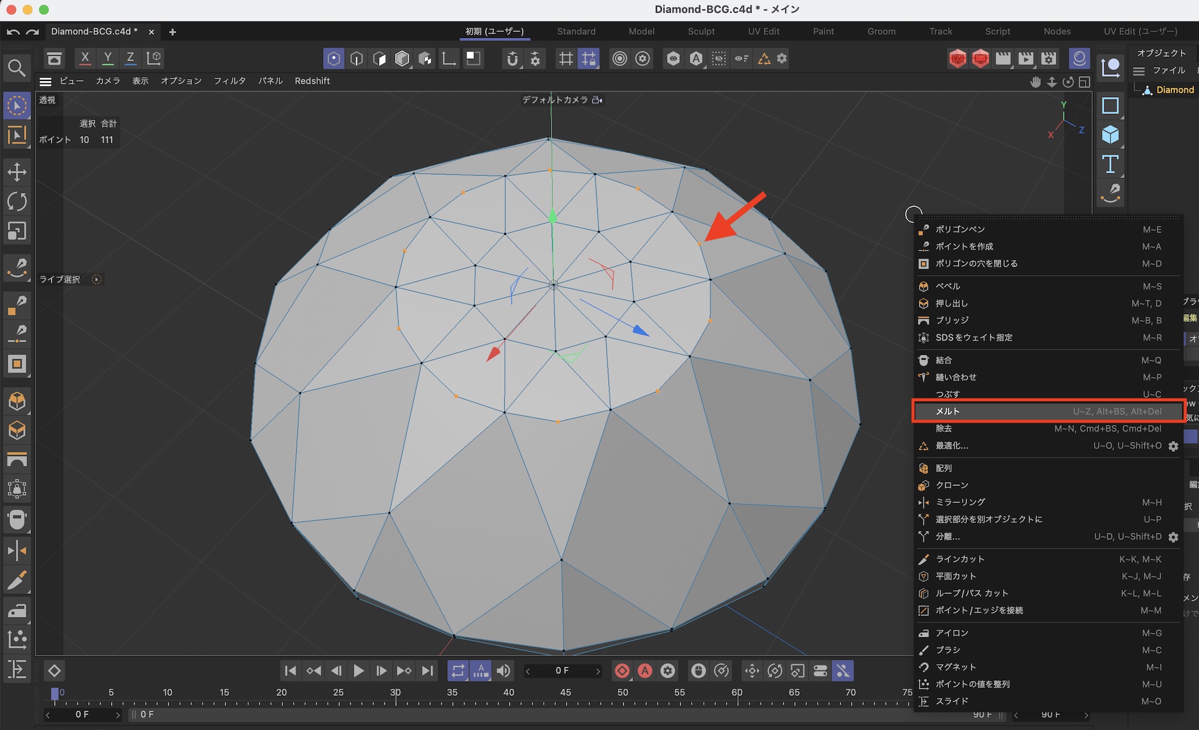The height and width of the screenshot is (730, 1199).
Task: Click the Cube primitive icon
Action: click(x=1110, y=134)
